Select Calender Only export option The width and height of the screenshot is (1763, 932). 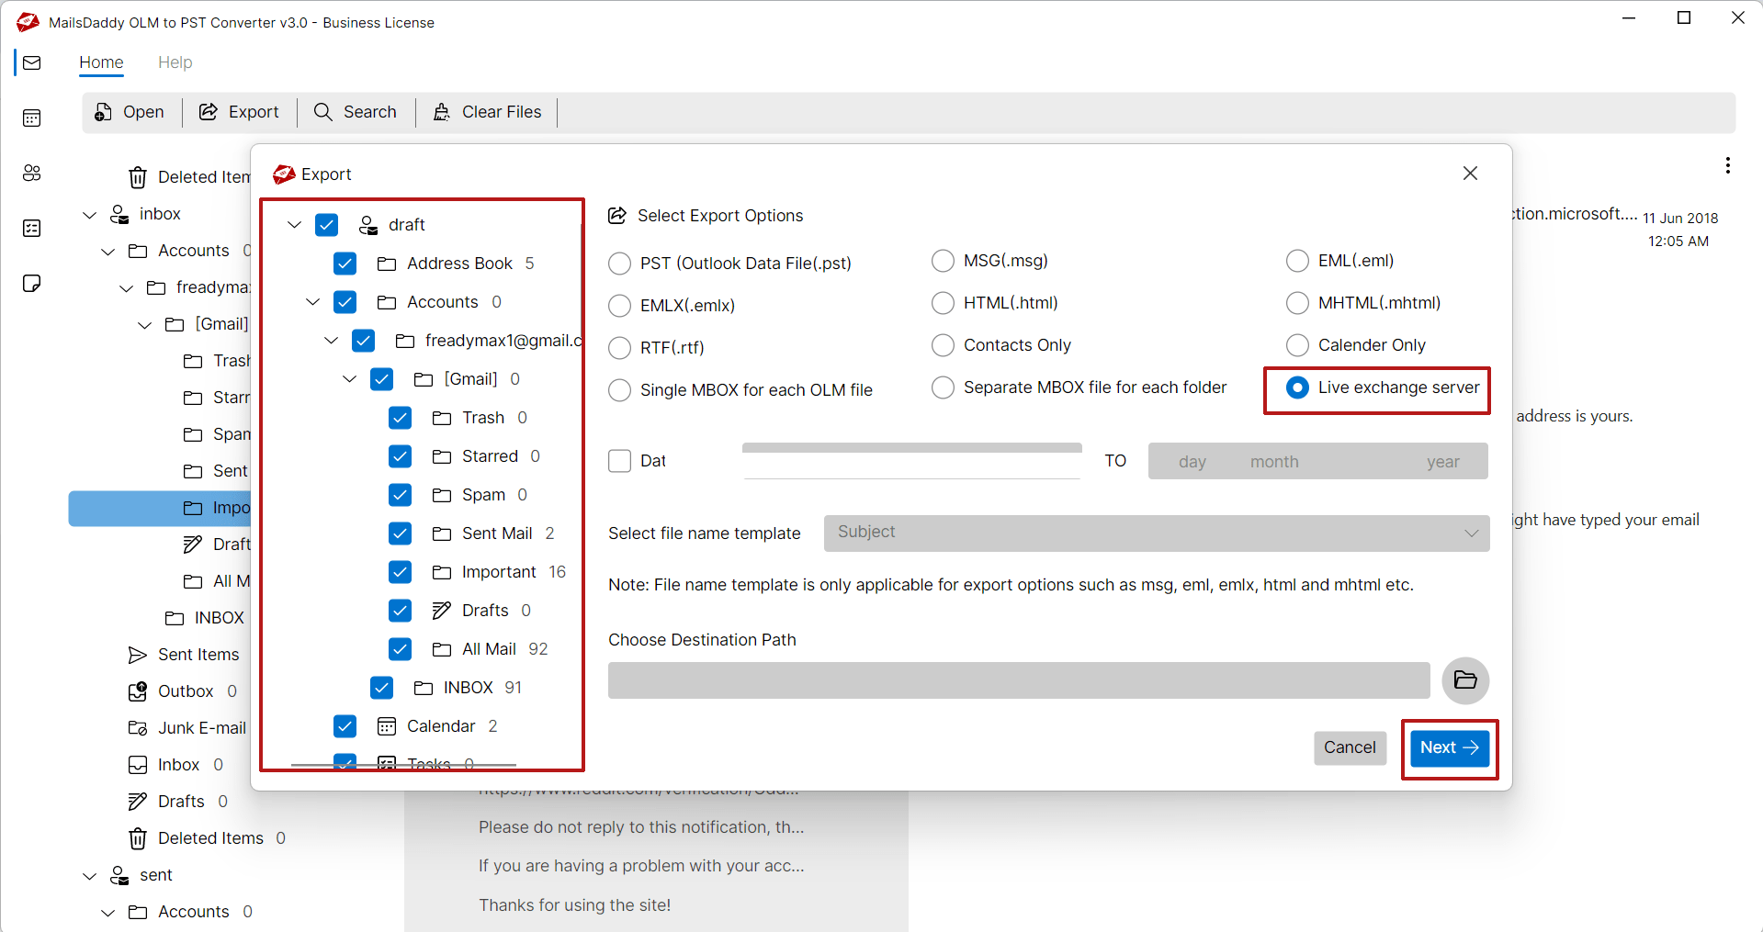(x=1297, y=345)
